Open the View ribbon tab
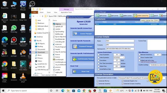 [x=56, y=12]
